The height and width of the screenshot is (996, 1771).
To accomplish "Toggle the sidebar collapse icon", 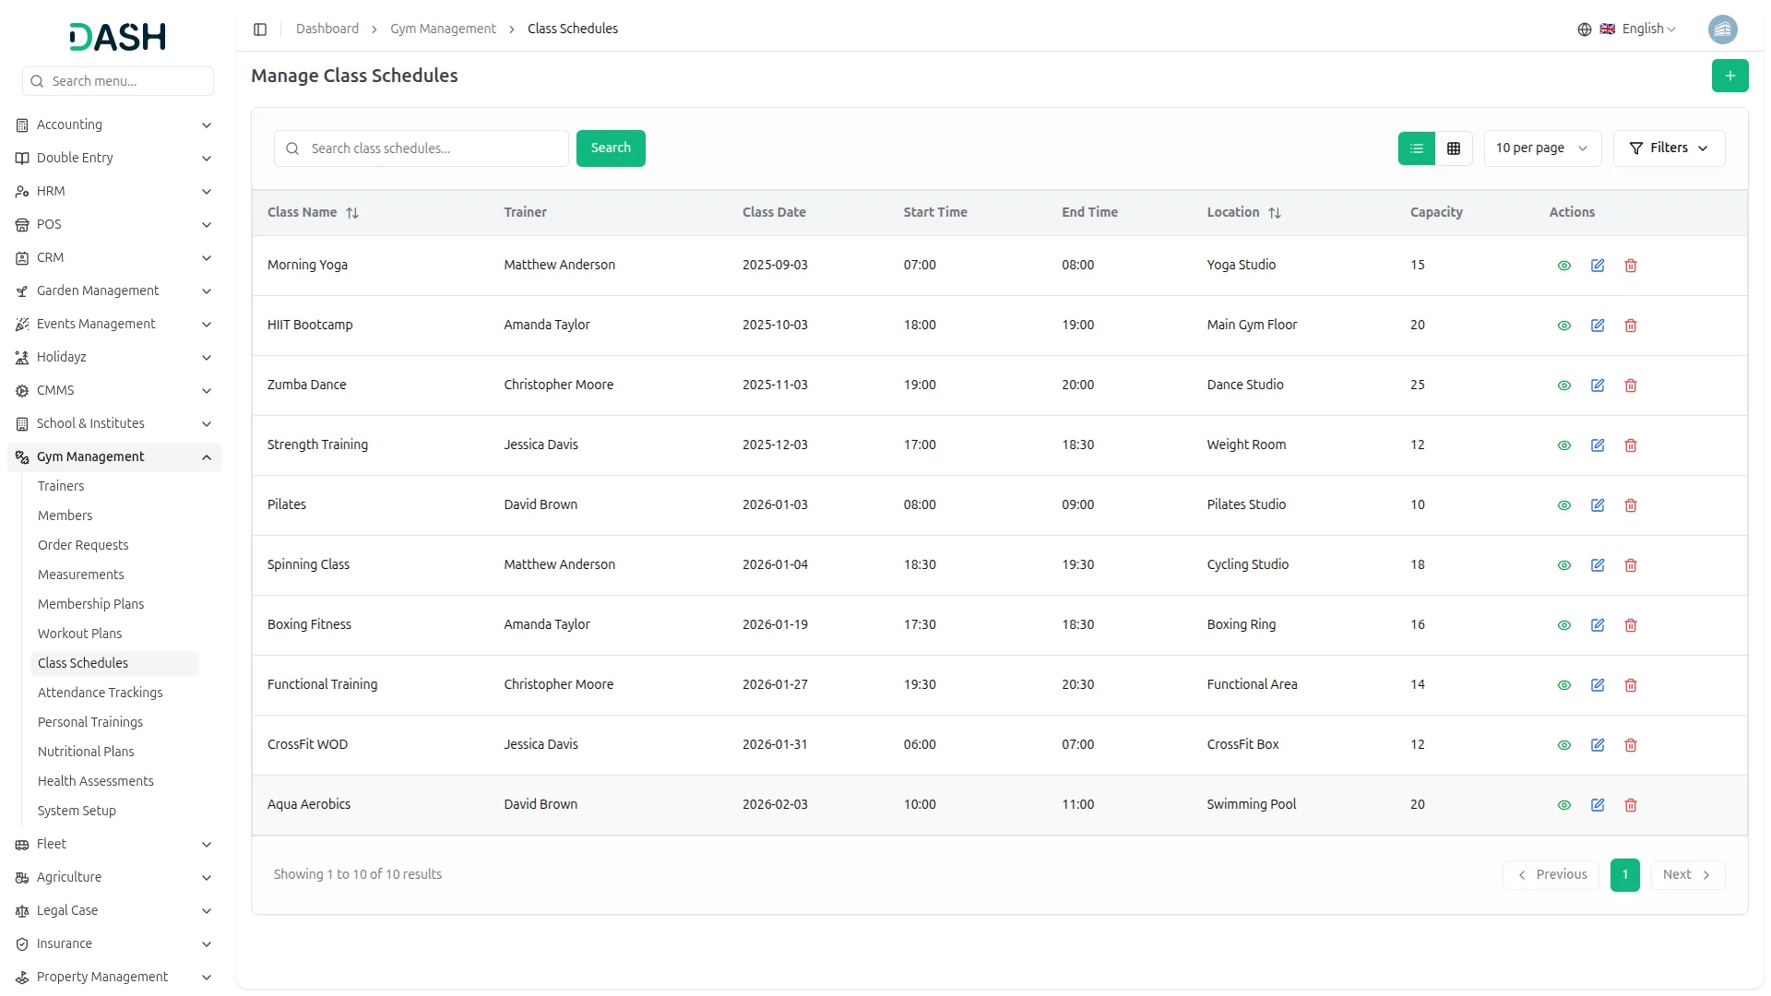I will tap(260, 30).
